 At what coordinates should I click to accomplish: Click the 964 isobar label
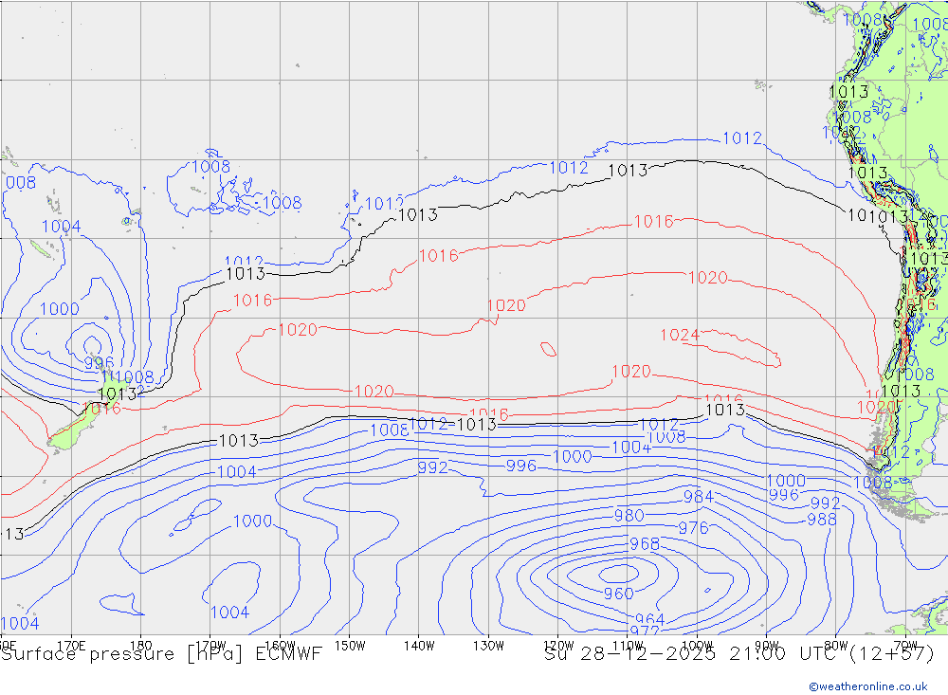[x=650, y=619]
